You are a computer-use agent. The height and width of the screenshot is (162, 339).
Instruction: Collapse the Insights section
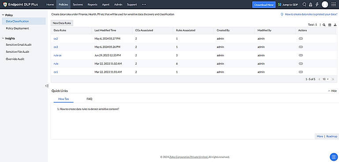click(x=3, y=38)
